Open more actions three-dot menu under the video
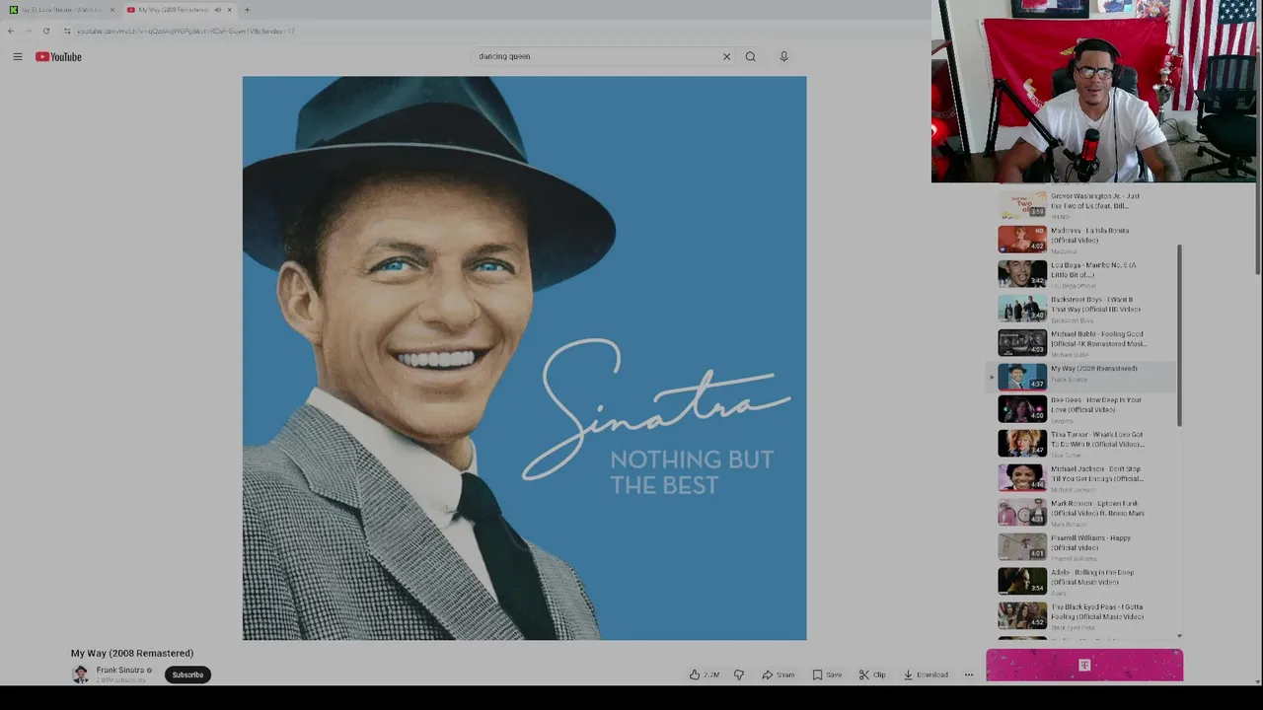The width and height of the screenshot is (1263, 710). [969, 674]
